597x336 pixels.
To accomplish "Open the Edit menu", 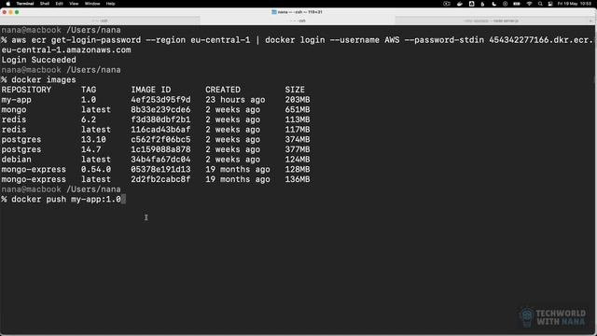I will [x=59, y=4].
